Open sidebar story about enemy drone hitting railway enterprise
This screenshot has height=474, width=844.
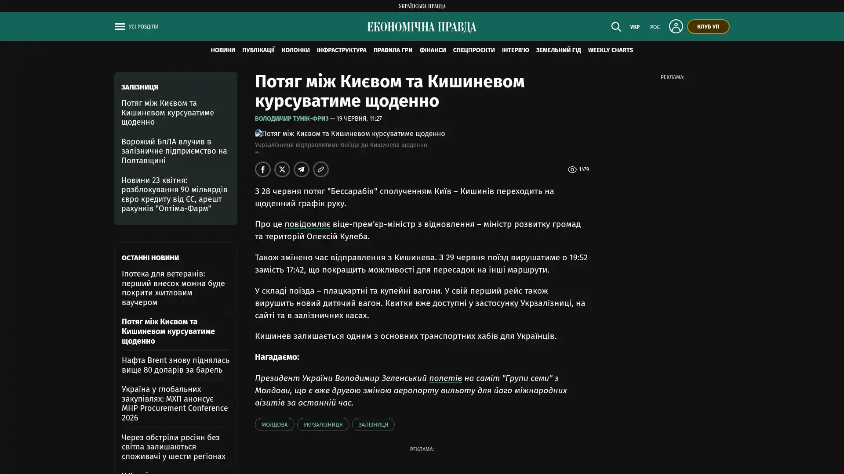[x=174, y=151]
